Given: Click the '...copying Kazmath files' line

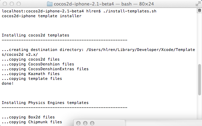Looking at the screenshot, I should pyautogui.click(x=31, y=74).
